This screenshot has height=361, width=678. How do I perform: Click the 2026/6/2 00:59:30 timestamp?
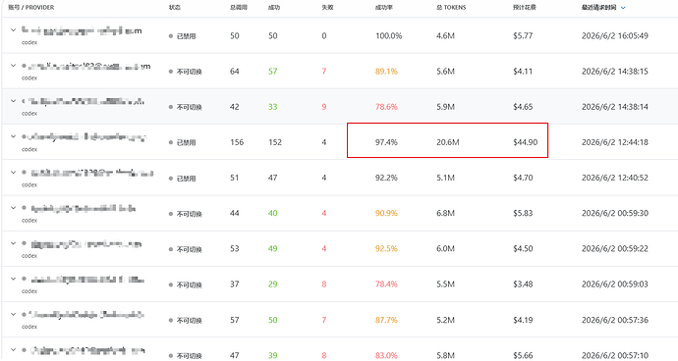pos(615,213)
